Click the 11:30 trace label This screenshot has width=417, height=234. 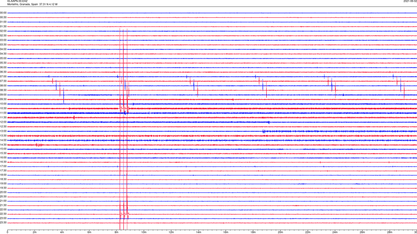pyautogui.click(x=3, y=117)
